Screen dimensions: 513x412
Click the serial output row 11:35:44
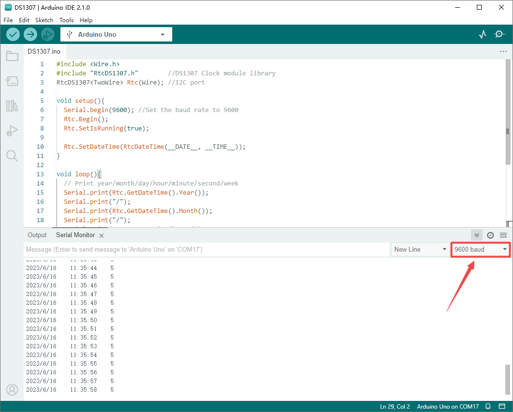tap(70, 268)
